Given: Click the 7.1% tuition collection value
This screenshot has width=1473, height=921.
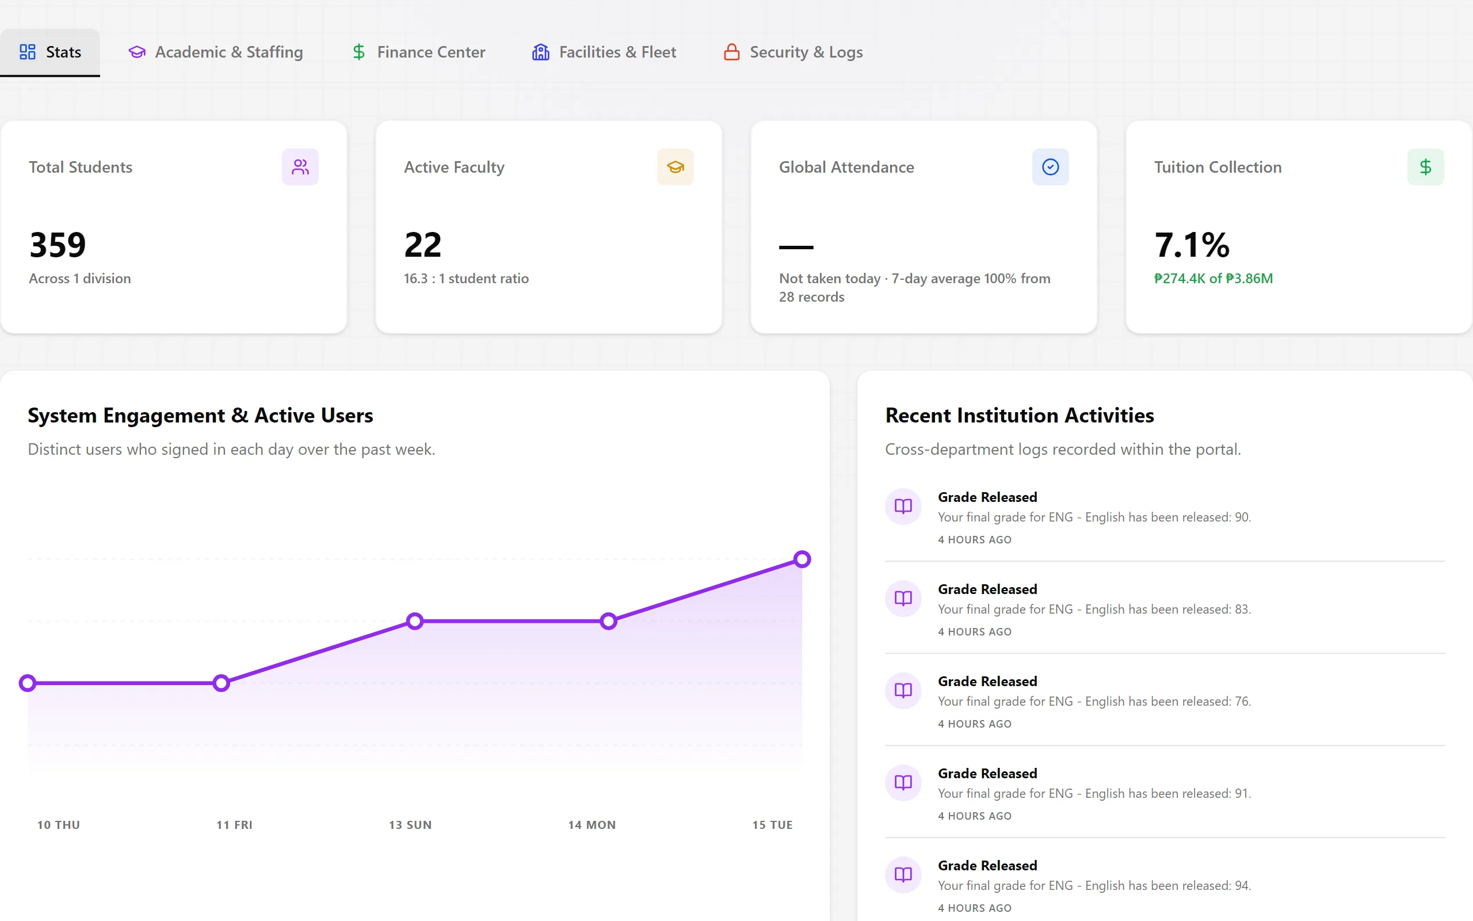Looking at the screenshot, I should 1191,245.
